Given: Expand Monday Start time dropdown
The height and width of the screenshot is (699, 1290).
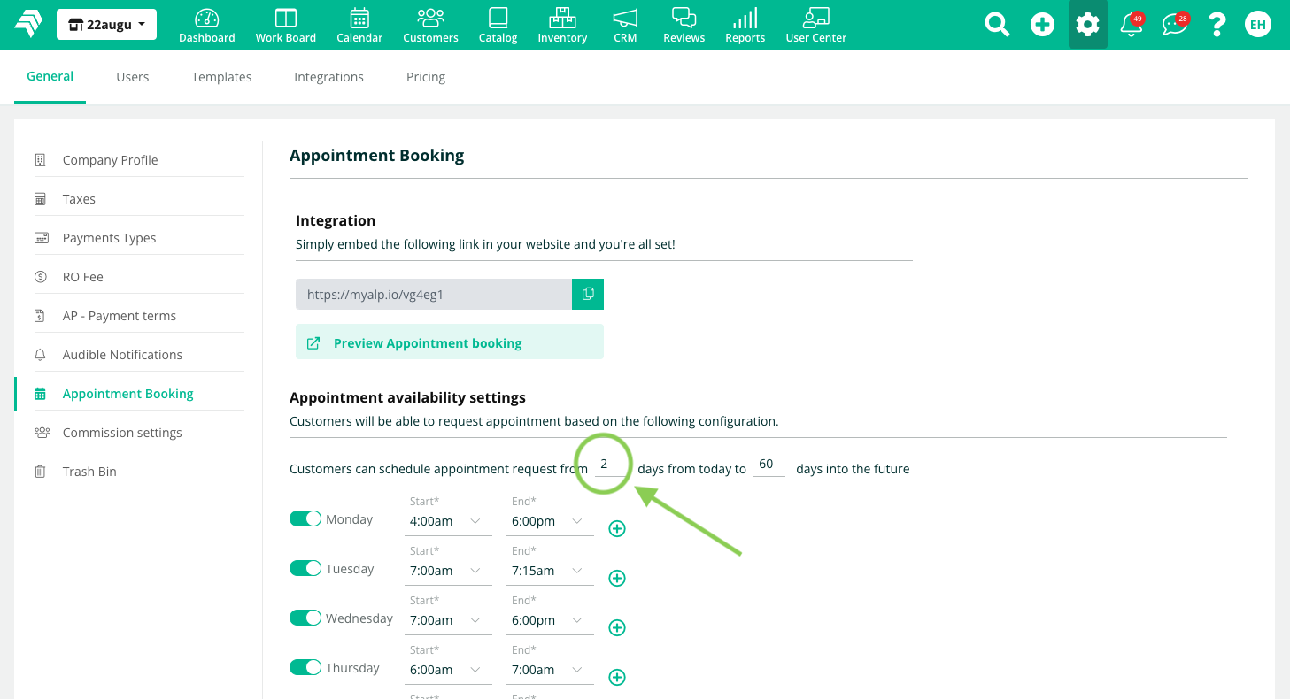Looking at the screenshot, I should point(450,521).
